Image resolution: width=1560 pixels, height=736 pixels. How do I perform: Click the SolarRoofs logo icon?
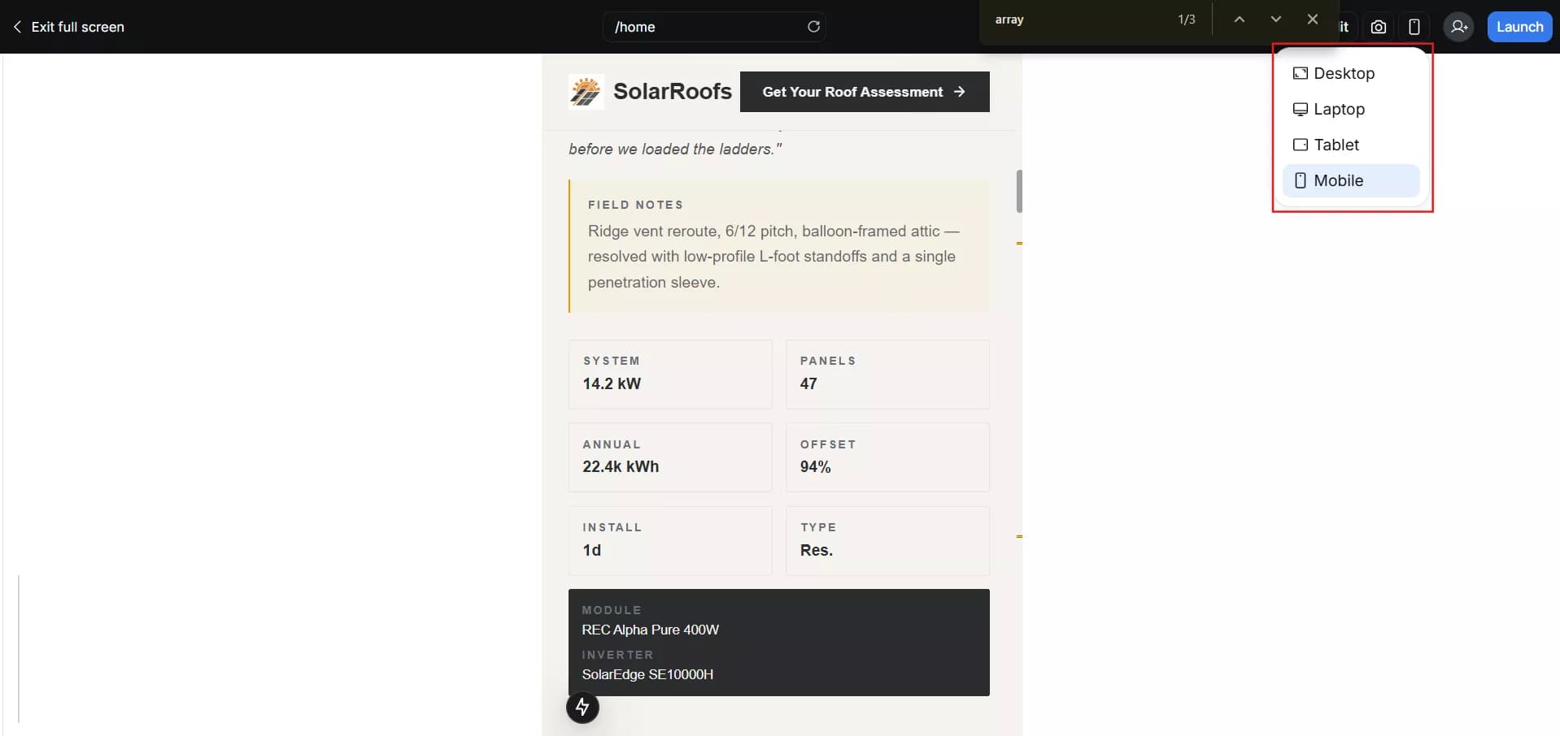click(586, 92)
